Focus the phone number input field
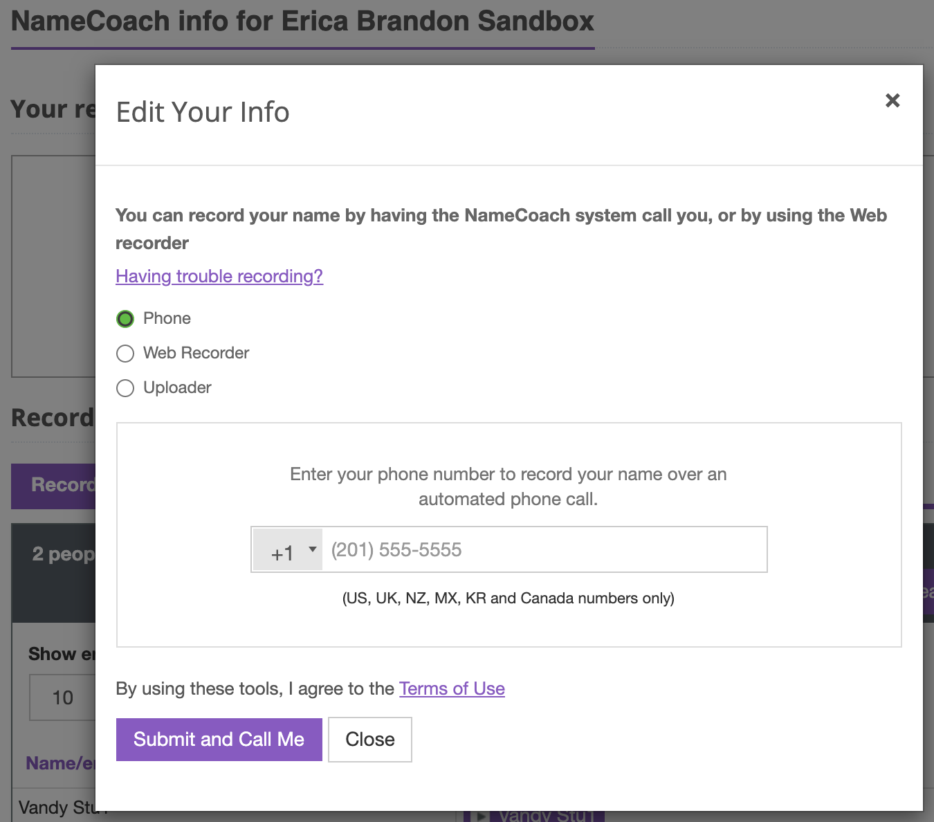 coord(544,550)
